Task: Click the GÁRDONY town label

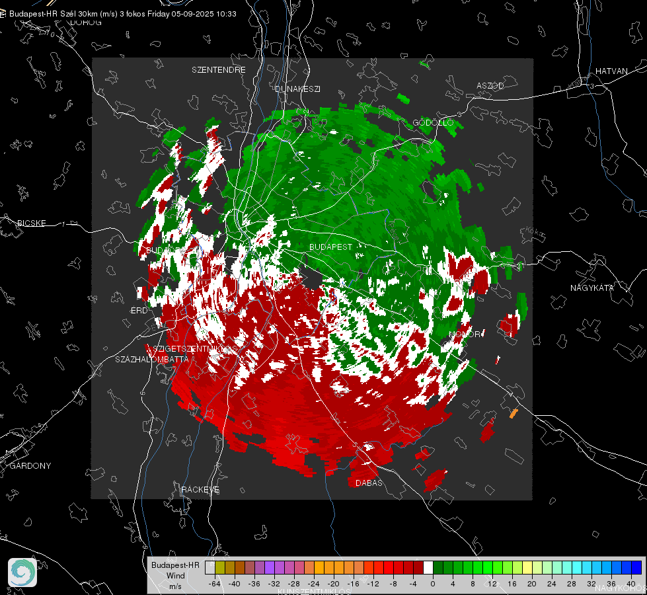Action: pos(30,466)
